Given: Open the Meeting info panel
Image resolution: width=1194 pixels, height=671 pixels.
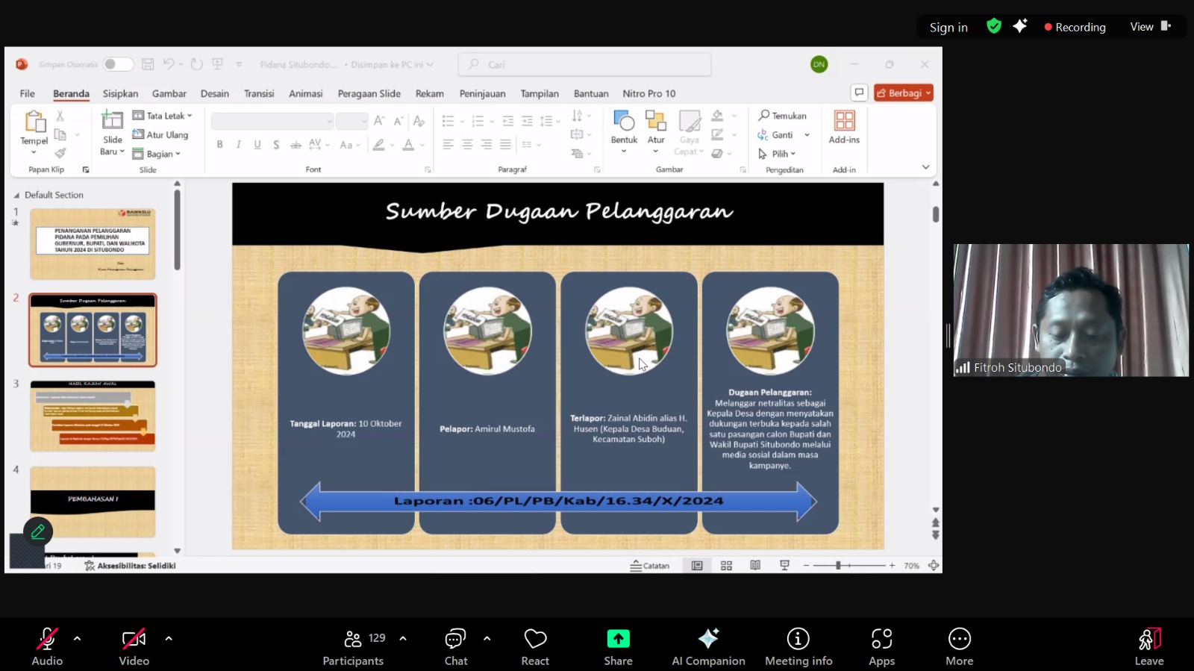Looking at the screenshot, I should point(798,640).
